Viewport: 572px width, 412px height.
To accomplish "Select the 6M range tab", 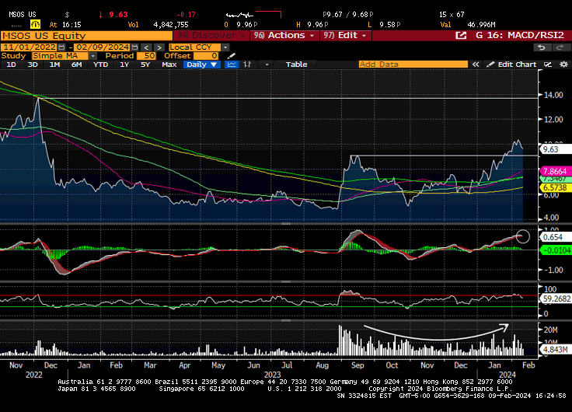I will pyautogui.click(x=76, y=65).
